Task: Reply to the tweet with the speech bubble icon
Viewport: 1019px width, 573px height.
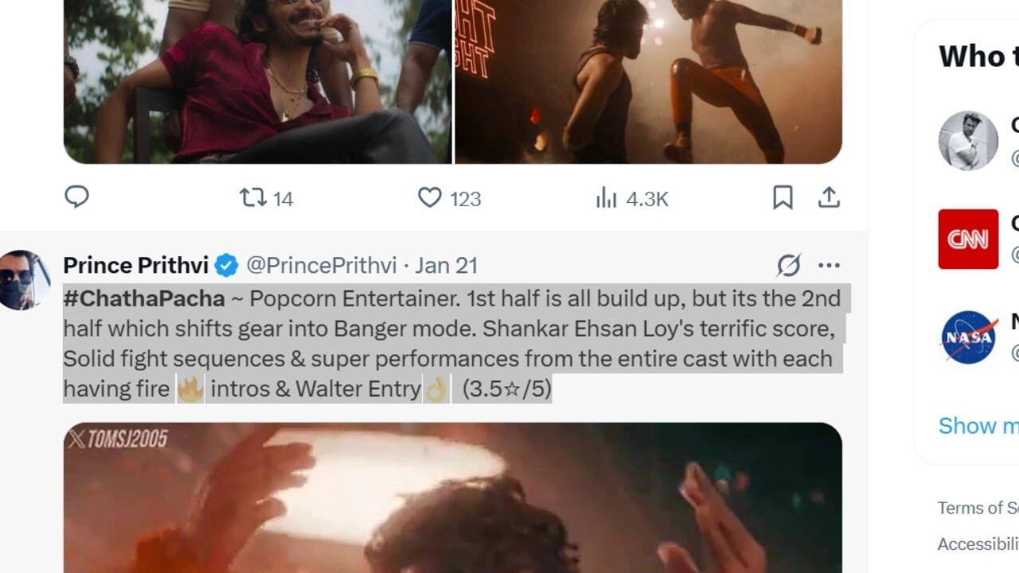Action: pos(76,197)
